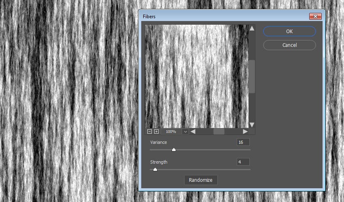Viewport: 344px width, 202px height.
Task: Cancel the Fibers dialog
Action: pyautogui.click(x=289, y=45)
